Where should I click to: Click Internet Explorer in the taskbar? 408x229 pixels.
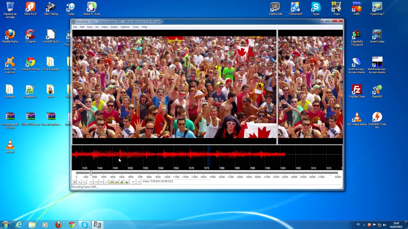coord(19,225)
